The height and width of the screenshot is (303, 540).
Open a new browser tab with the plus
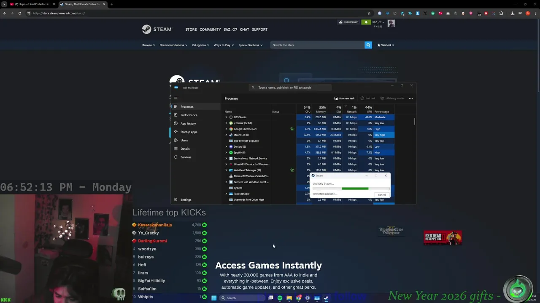(111, 4)
